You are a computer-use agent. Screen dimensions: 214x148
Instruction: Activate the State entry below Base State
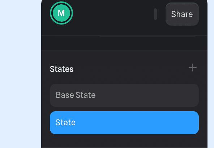[x=124, y=123]
